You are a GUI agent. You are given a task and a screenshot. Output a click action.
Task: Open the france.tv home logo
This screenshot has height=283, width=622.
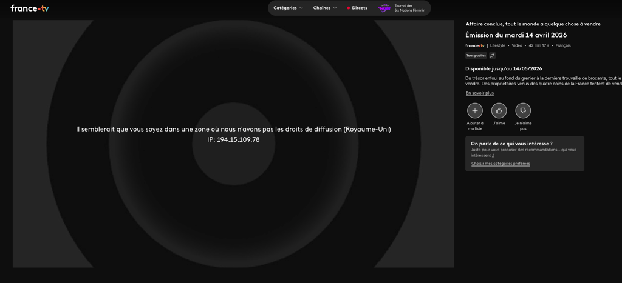click(x=30, y=8)
